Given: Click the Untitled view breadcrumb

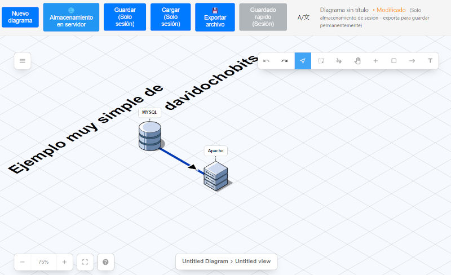Looking at the screenshot, I should click(253, 261).
